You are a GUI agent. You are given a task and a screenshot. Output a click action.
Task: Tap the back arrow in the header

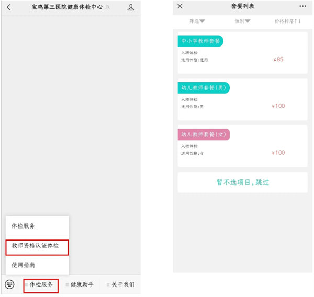(8, 7)
